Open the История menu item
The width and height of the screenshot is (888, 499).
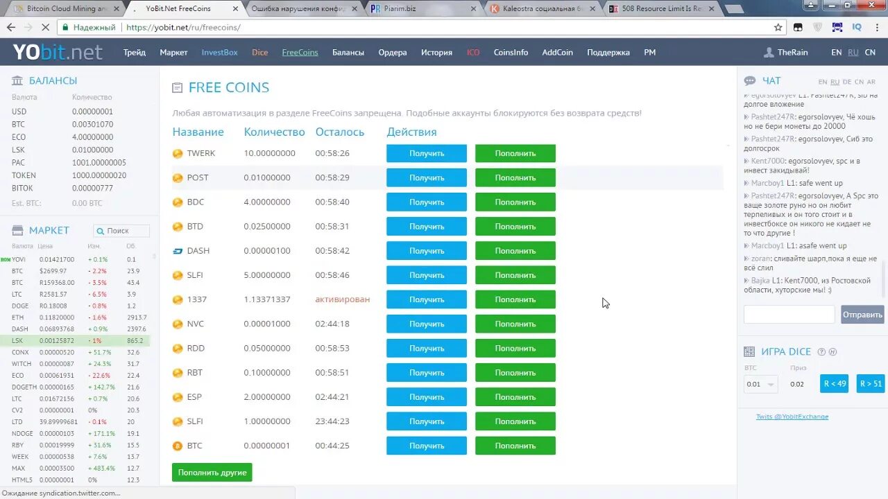(x=436, y=53)
